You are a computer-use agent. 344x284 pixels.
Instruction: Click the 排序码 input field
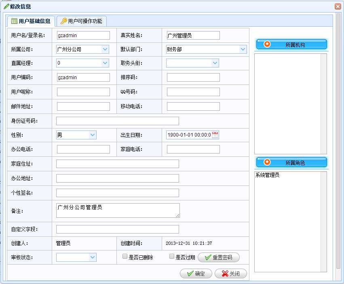coord(193,78)
